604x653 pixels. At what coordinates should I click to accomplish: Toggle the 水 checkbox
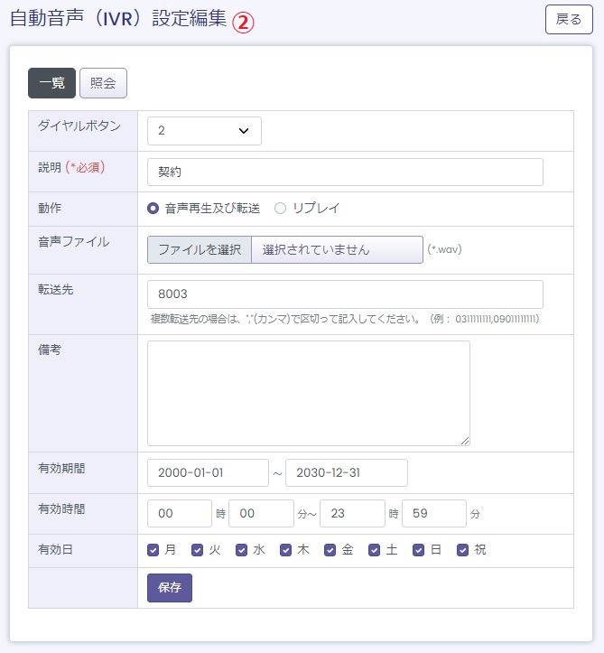242,549
